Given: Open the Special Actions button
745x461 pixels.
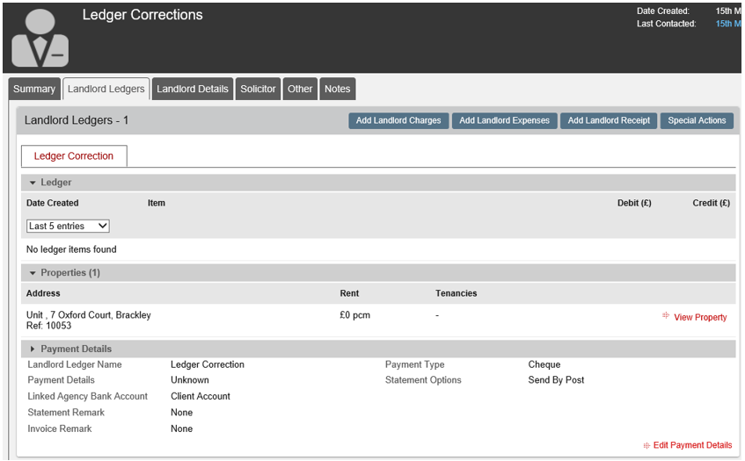Looking at the screenshot, I should click(x=697, y=120).
